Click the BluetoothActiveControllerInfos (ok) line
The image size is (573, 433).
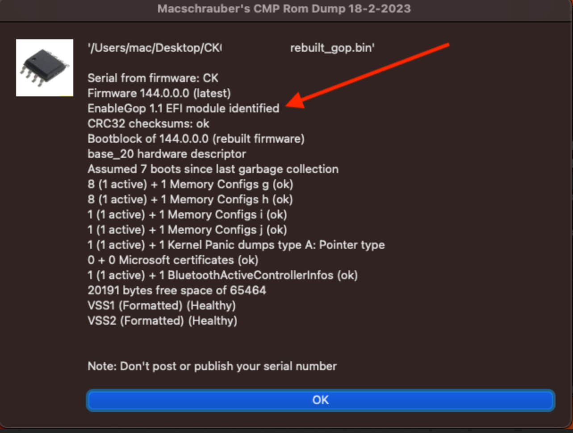coord(222,275)
